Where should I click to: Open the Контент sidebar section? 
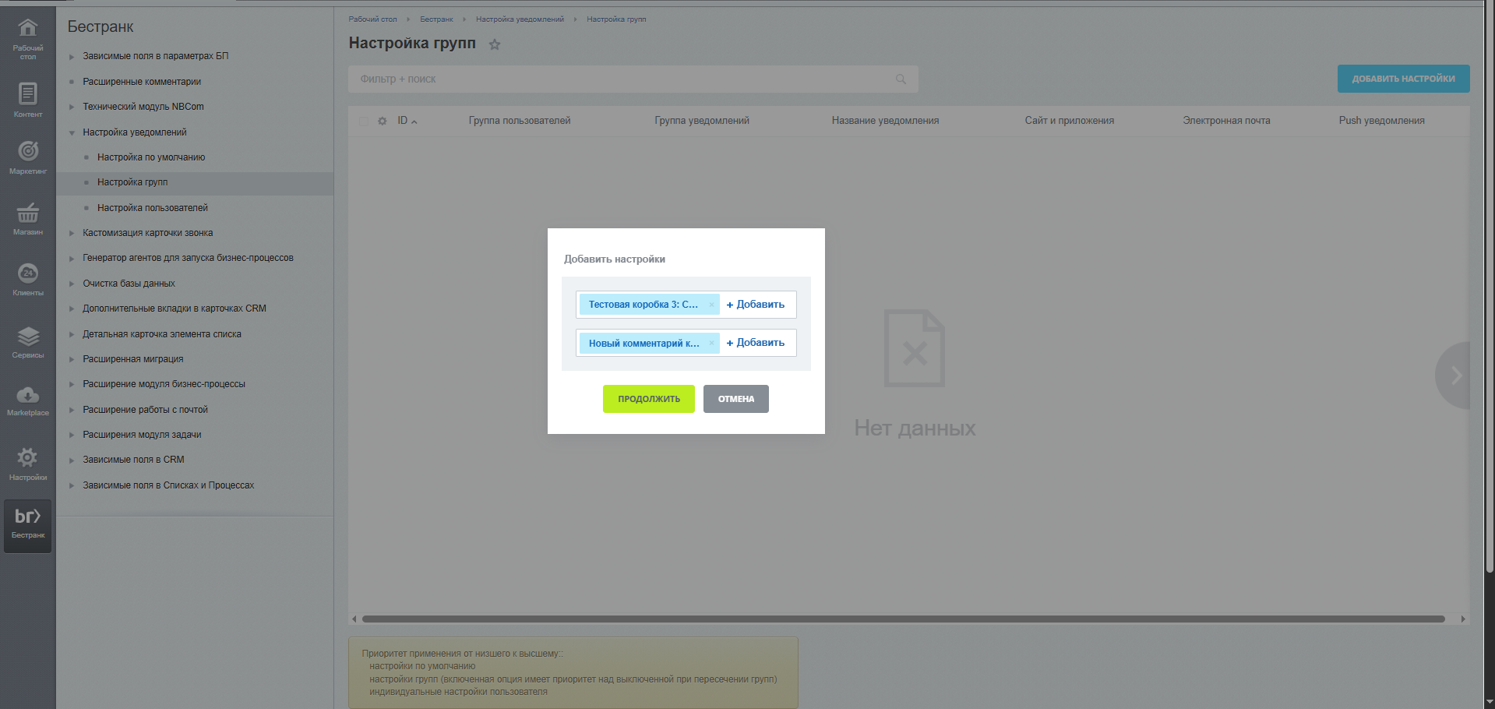(27, 95)
